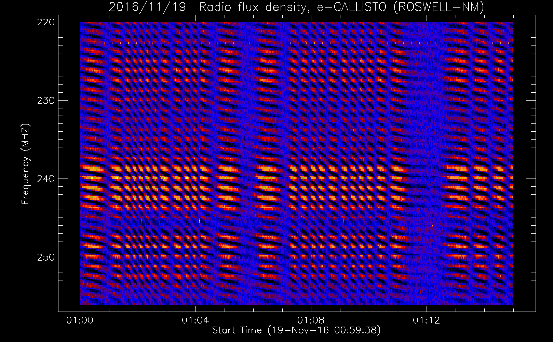Click the 220 frequency tick label
Screen dimensions: 553x342
pos(45,22)
